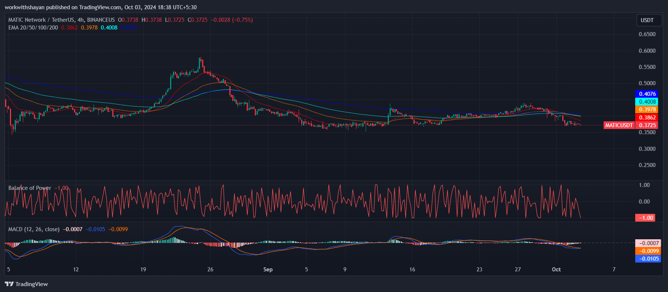Screen dimensions: 668x292
Task: Click the 0.4076 EMA 200 price tag
Action: (x=647, y=94)
